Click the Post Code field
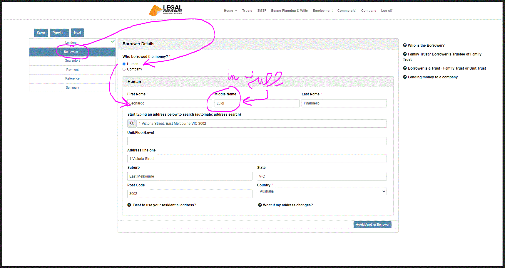Image resolution: width=505 pixels, height=268 pixels. [x=190, y=194]
